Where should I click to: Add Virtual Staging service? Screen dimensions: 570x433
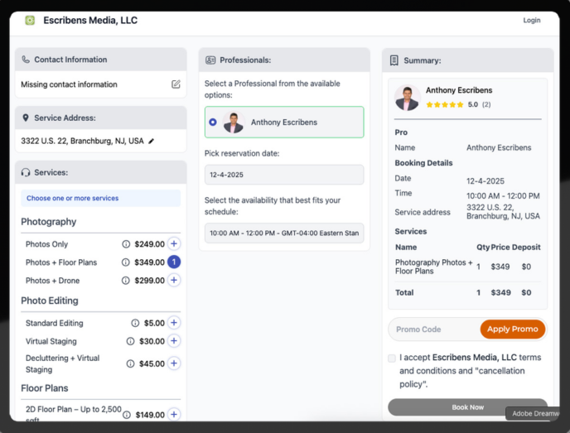point(174,341)
